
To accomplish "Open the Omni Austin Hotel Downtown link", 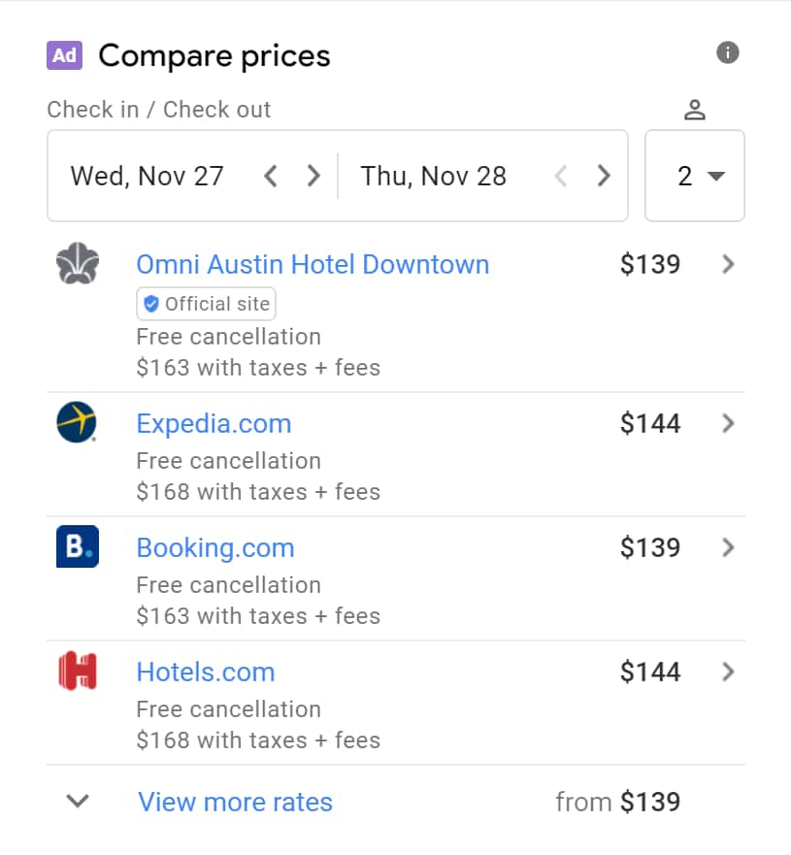I will [x=313, y=264].
